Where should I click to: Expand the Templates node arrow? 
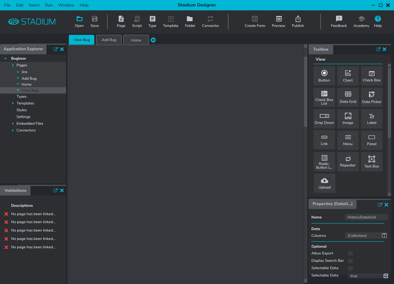13,103
